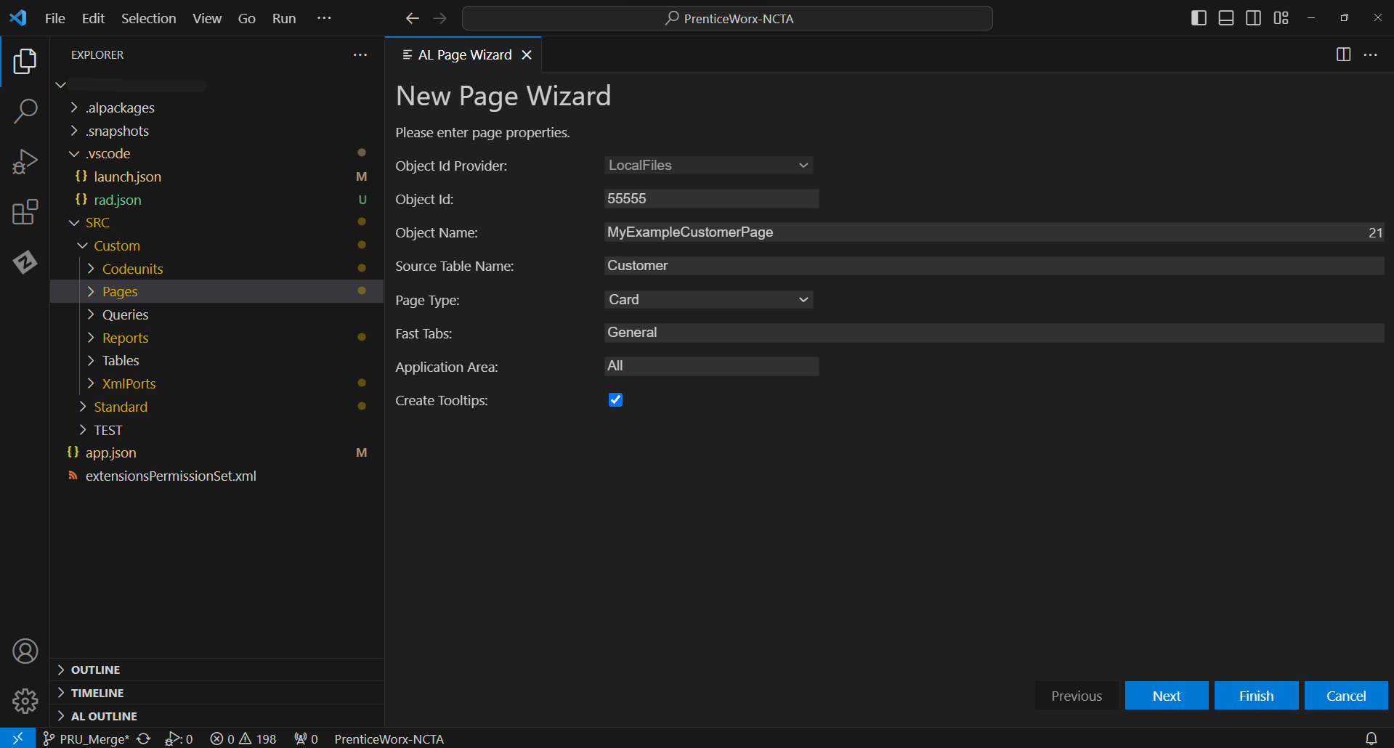Open the Explorer view in activity bar
1394x748 pixels.
click(x=25, y=62)
